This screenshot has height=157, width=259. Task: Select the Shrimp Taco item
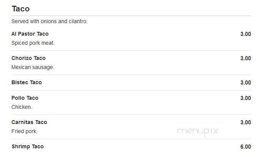click(28, 146)
